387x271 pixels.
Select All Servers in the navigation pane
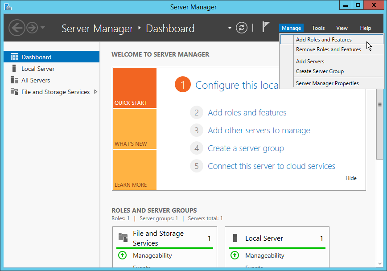pos(52,80)
